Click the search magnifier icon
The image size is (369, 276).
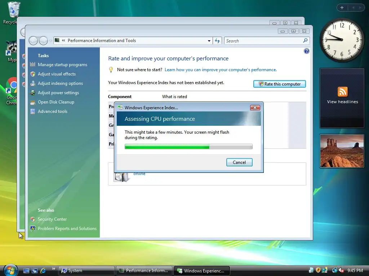pyautogui.click(x=305, y=41)
